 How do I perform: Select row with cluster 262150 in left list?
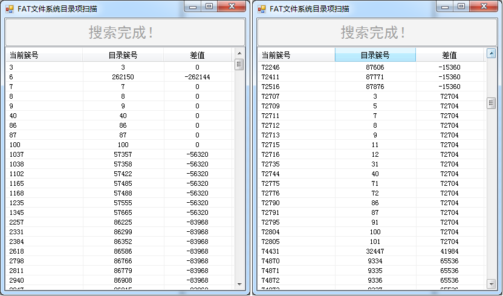pos(123,77)
